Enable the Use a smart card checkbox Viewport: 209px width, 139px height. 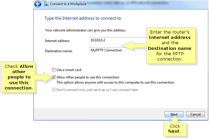pyautogui.click(x=54, y=70)
